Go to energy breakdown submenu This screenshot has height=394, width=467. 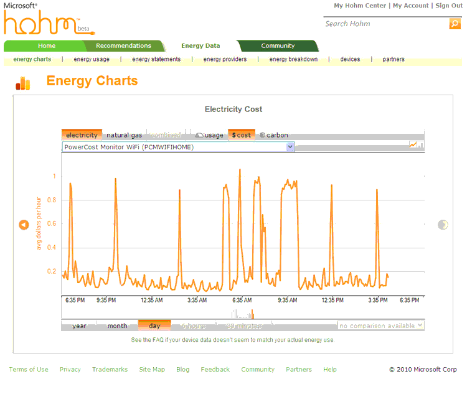pos(293,59)
